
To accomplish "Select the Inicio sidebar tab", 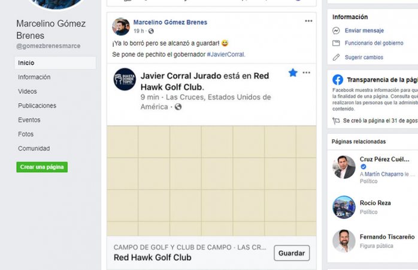I will [55, 63].
